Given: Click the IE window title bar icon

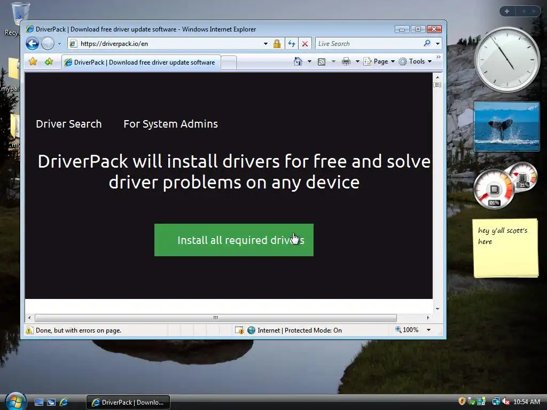Looking at the screenshot, I should point(30,29).
